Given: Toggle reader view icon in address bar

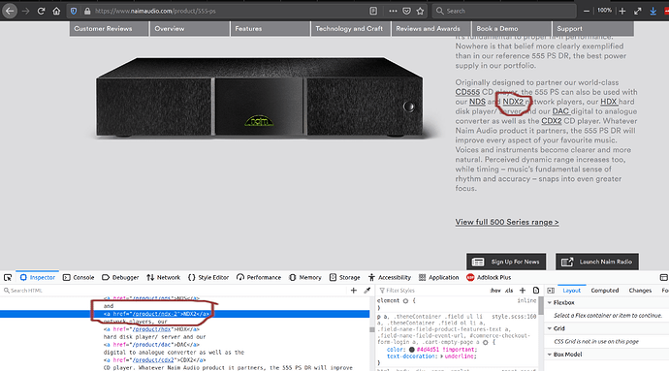Looking at the screenshot, I should pyautogui.click(x=373, y=11).
